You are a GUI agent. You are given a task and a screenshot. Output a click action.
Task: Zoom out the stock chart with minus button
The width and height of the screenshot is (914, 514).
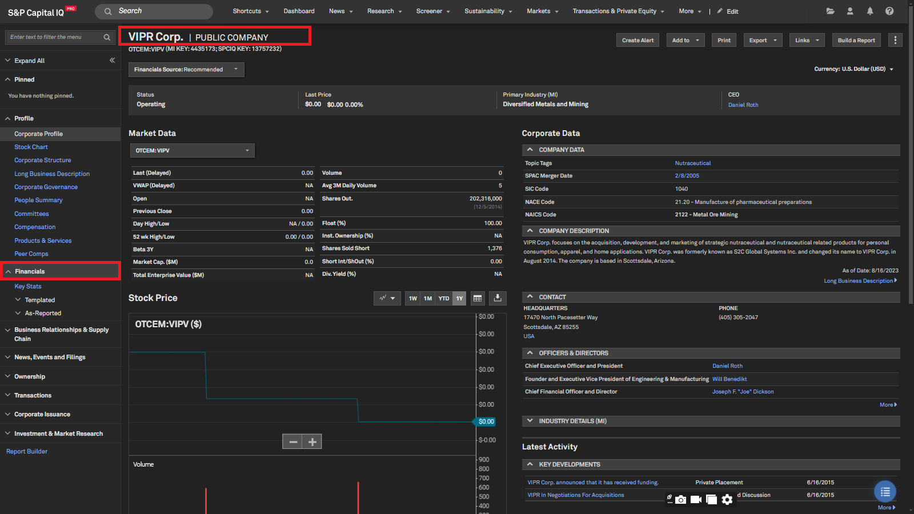pyautogui.click(x=292, y=441)
